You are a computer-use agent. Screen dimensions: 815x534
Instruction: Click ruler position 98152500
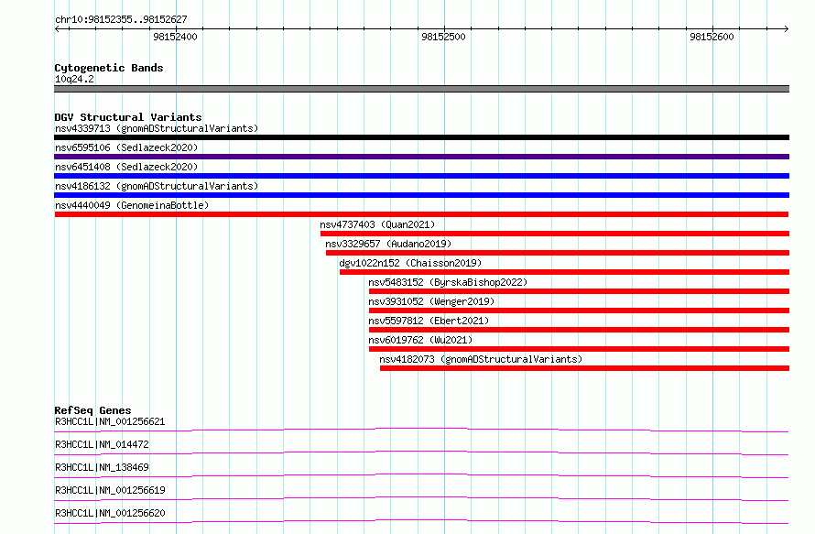(443, 37)
